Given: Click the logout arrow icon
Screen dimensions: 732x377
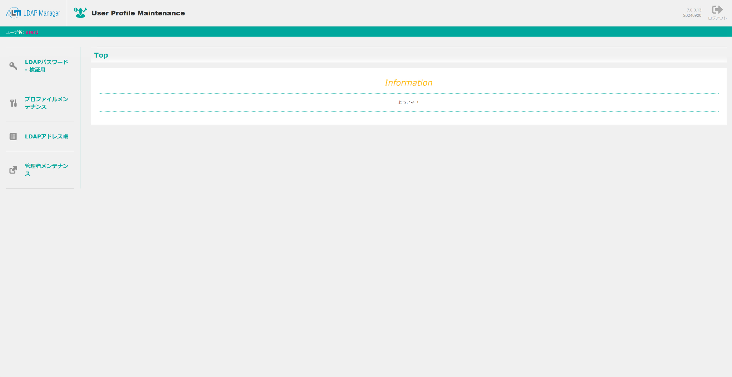Looking at the screenshot, I should click(x=717, y=10).
